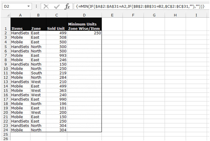
Task: Select East cell in row 22
Action: coord(38,121)
